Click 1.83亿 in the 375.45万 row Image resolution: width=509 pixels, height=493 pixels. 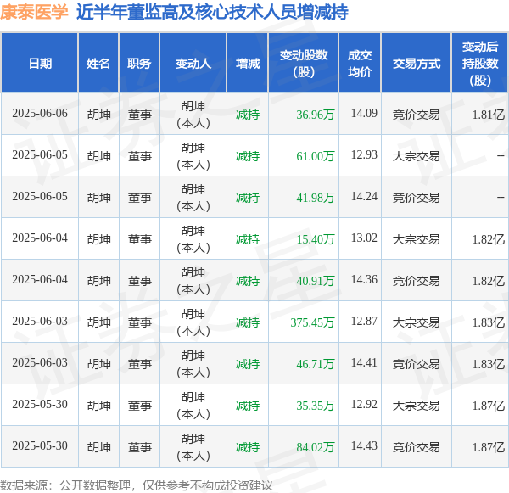(x=489, y=322)
